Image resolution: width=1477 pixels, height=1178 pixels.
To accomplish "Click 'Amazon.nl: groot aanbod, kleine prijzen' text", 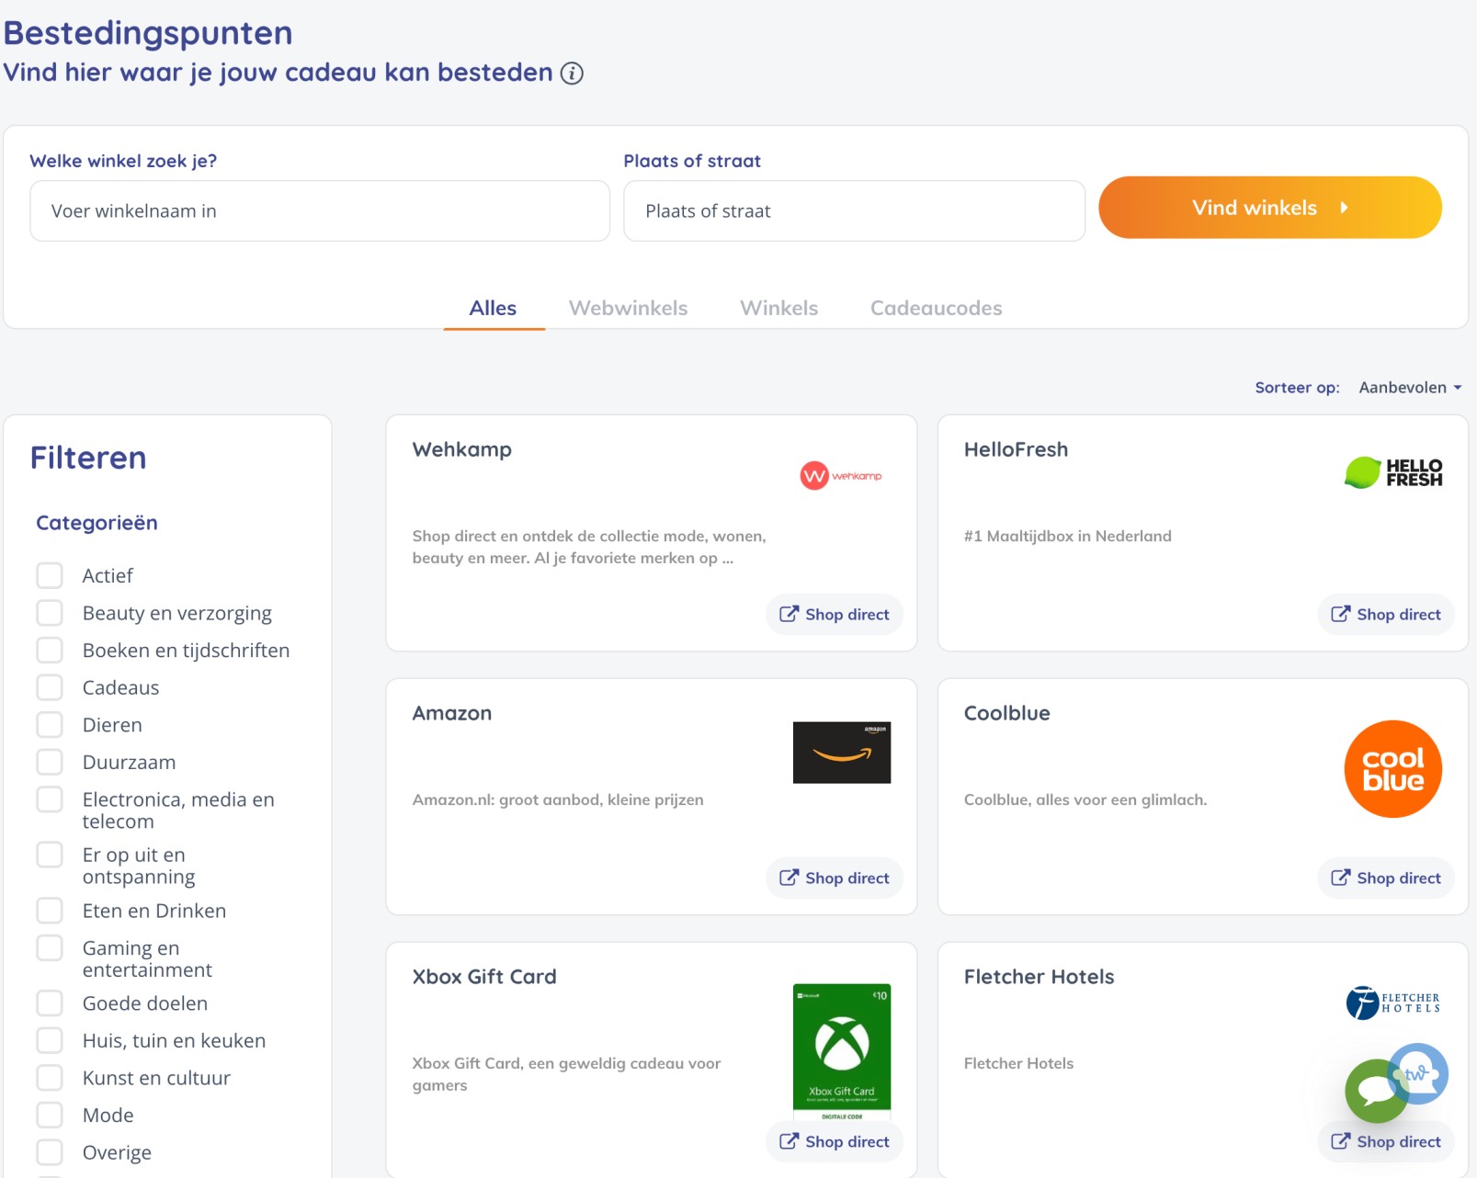I will click(558, 800).
